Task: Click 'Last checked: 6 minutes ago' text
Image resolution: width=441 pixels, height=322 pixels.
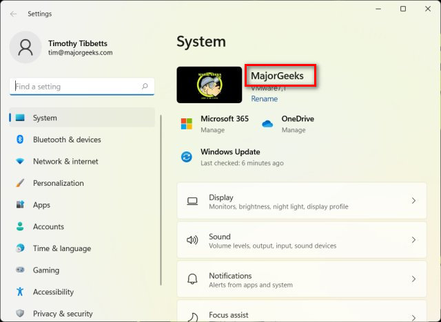Action: pos(242,163)
